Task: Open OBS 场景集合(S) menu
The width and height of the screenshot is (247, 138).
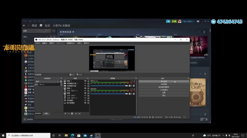Action: click(x=71, y=43)
